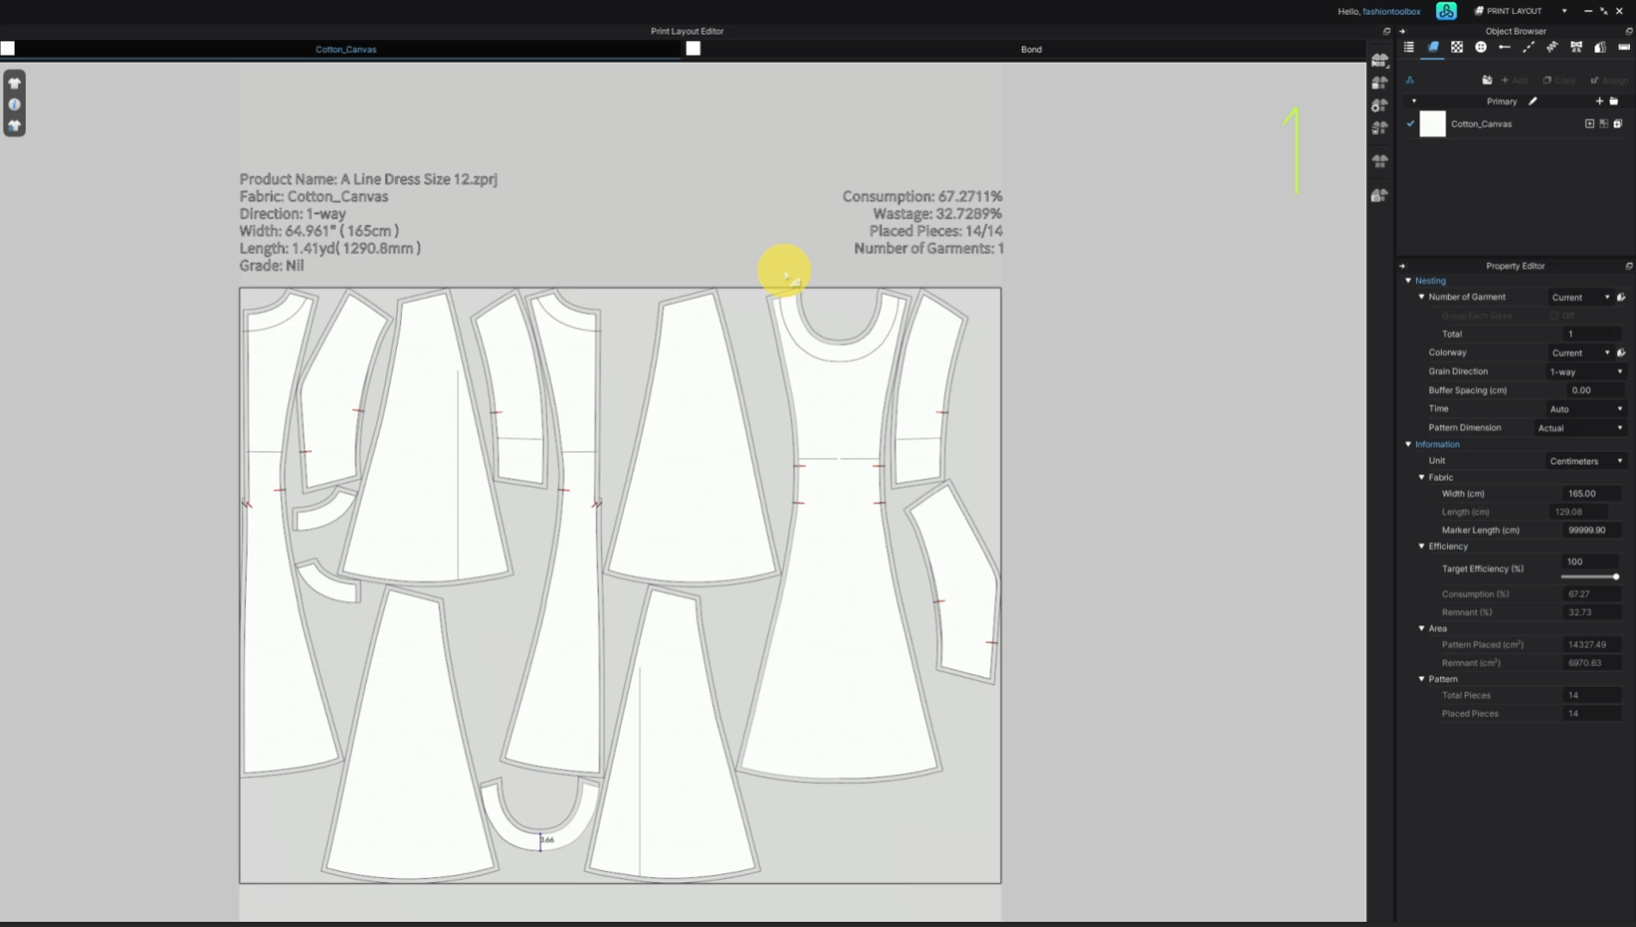Open the Button tab icon in Object Browser
The image size is (1636, 927).
coord(1481,47)
